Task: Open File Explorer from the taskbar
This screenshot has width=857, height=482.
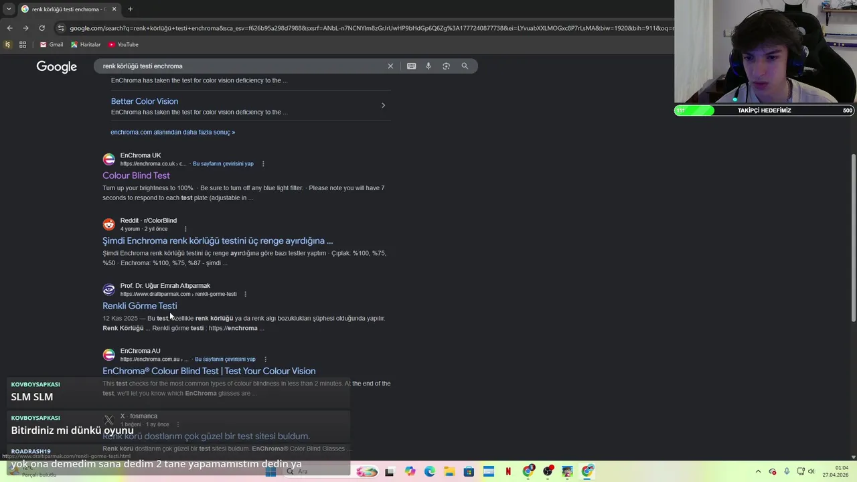Action: tap(449, 472)
